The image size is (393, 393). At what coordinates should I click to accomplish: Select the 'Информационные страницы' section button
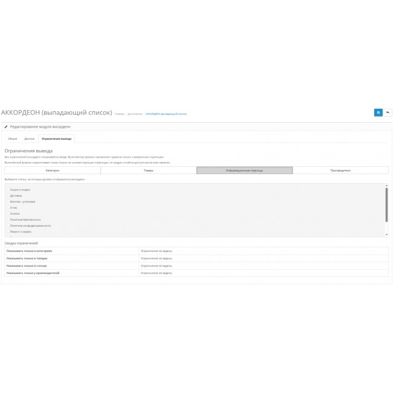(x=244, y=171)
